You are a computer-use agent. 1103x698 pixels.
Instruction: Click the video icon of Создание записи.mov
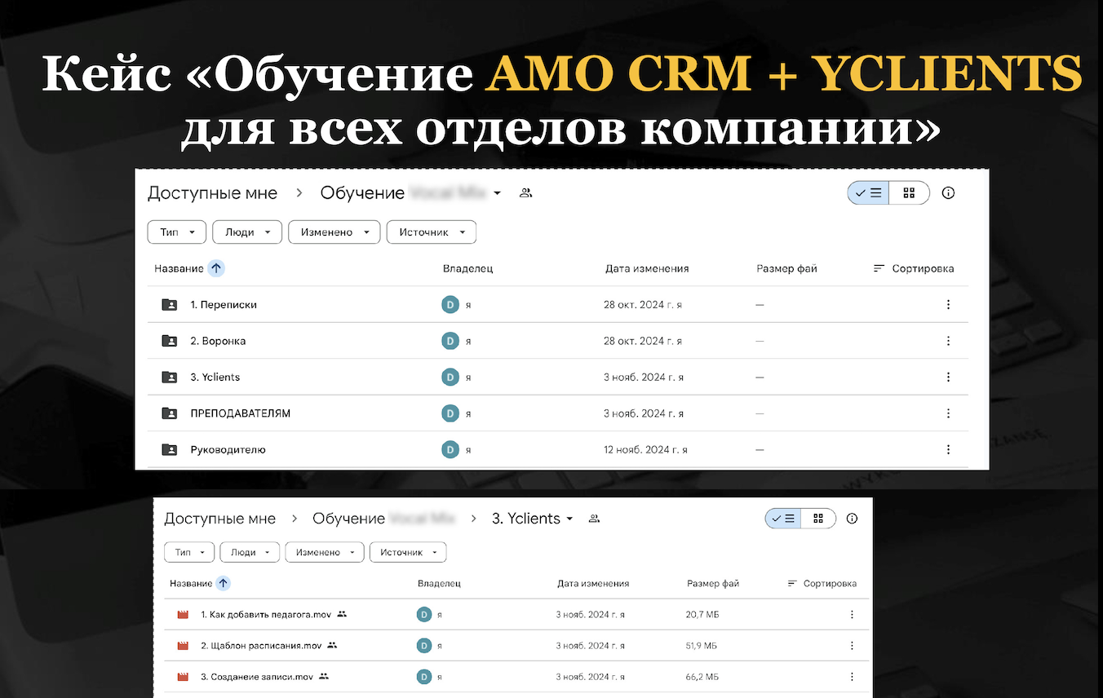183,677
